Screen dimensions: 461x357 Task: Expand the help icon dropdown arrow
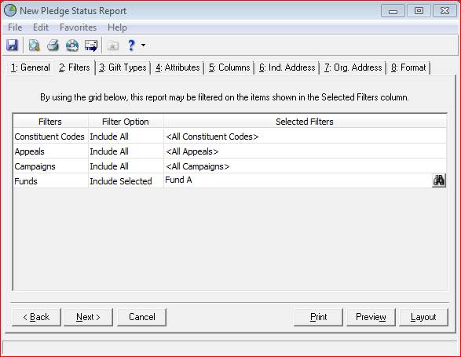143,46
